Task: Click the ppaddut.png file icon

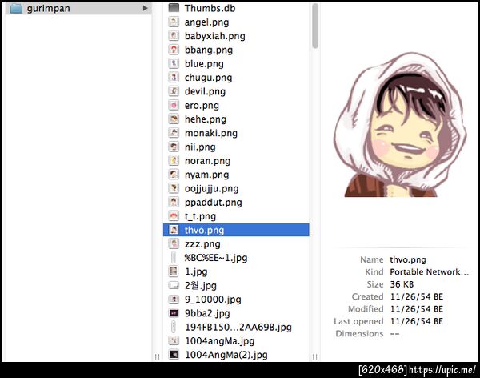Action: pyautogui.click(x=174, y=203)
